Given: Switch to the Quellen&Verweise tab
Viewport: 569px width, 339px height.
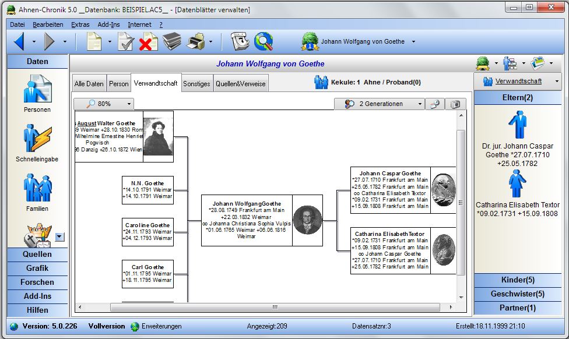Looking at the screenshot, I should pos(241,83).
